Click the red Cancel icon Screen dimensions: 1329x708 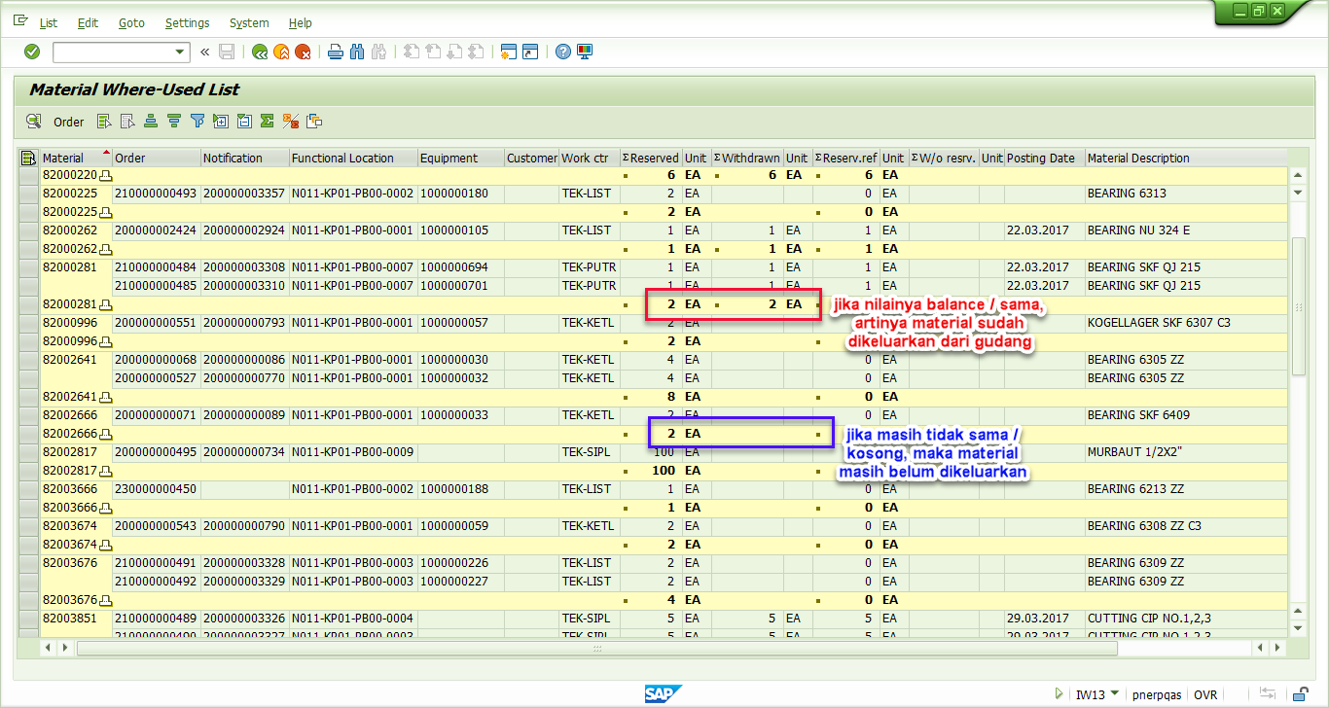click(x=304, y=52)
